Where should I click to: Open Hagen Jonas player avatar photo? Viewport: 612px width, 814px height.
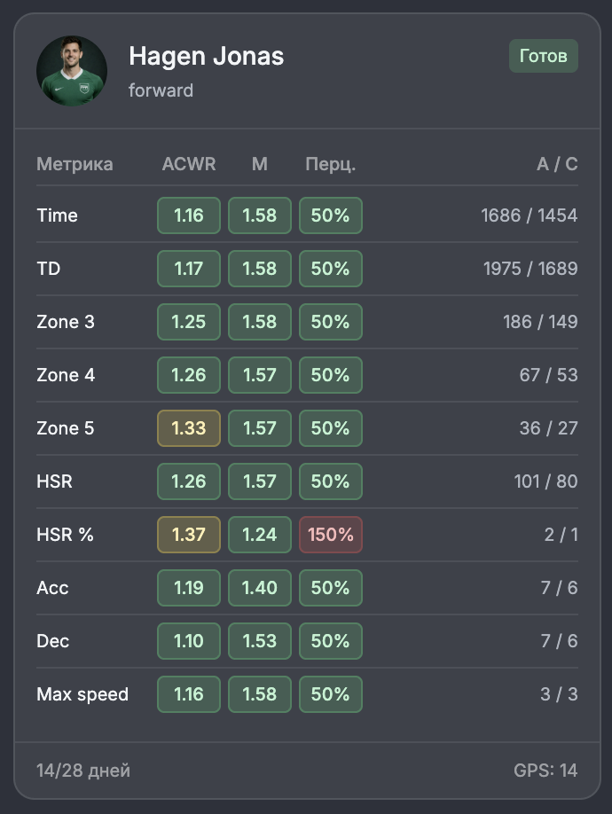coord(72,71)
